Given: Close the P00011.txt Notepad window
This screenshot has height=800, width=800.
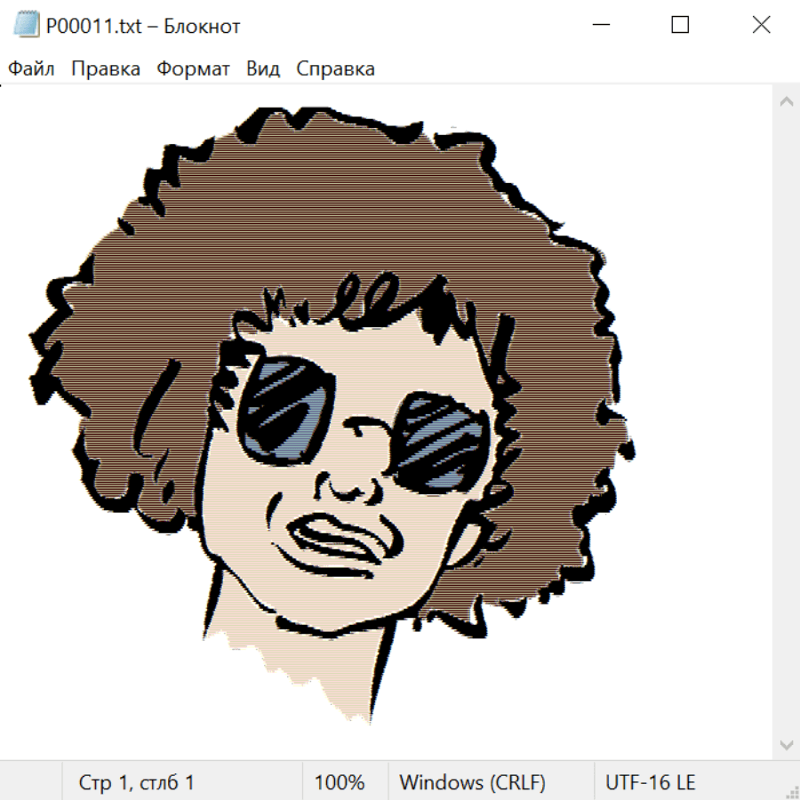Looking at the screenshot, I should click(x=761, y=26).
